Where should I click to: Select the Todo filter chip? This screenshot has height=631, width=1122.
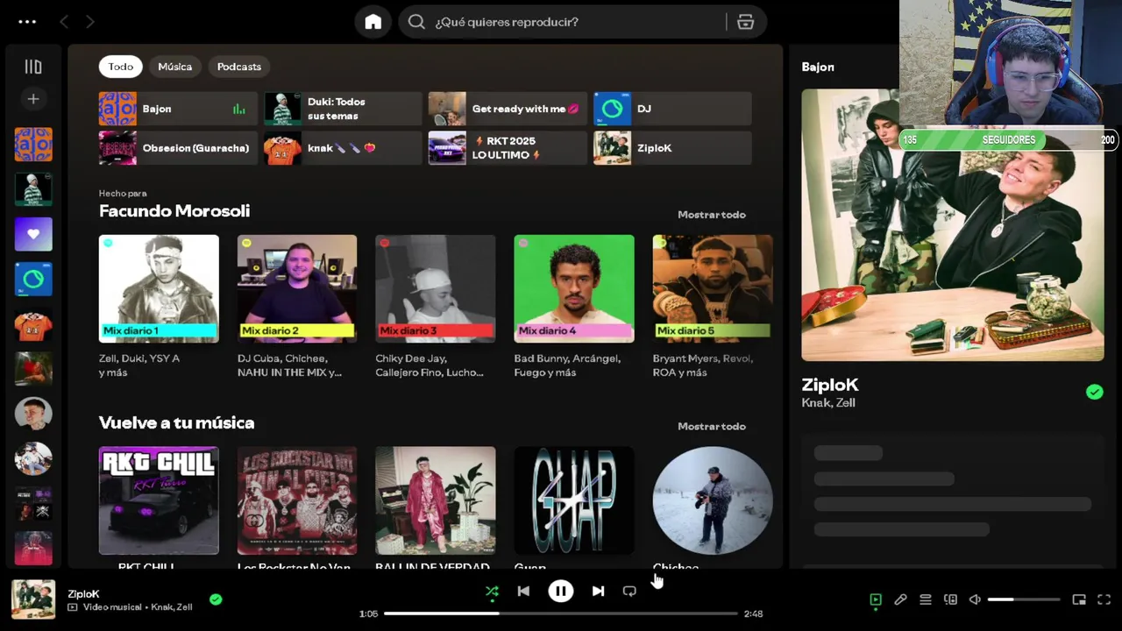tap(120, 67)
